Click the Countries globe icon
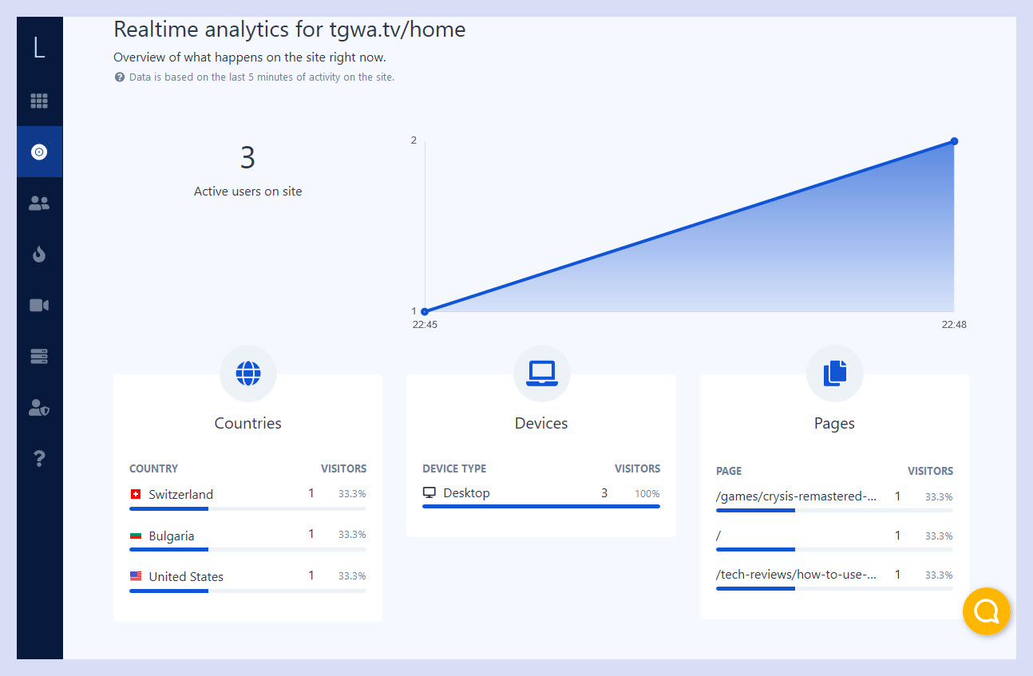The image size is (1033, 676). pos(248,373)
